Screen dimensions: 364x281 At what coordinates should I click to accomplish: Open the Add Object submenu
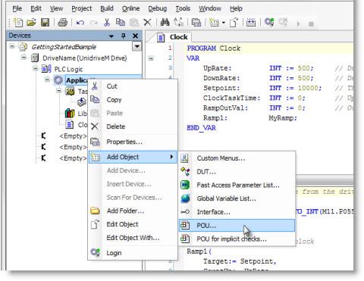(x=133, y=157)
